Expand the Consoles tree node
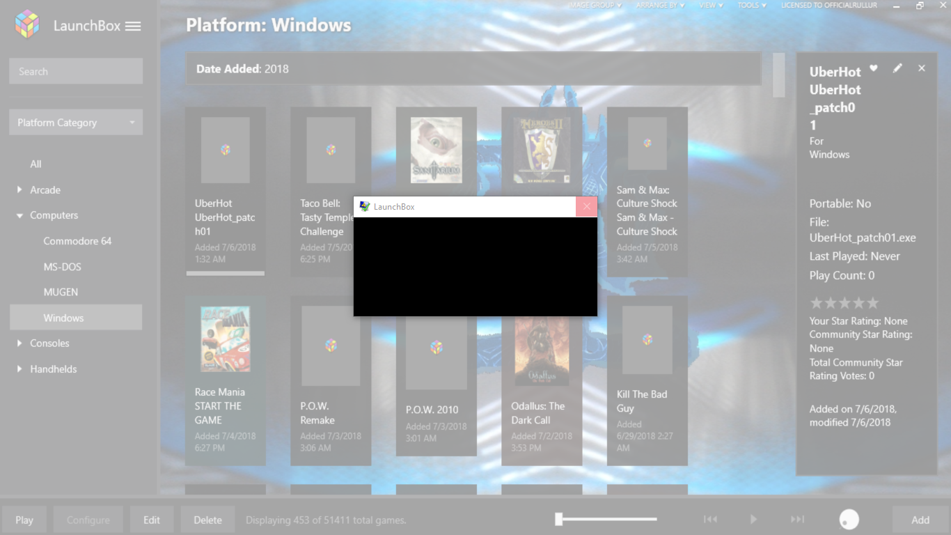 19,343
